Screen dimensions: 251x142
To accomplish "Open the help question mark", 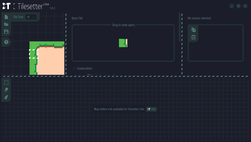I will (6, 42).
